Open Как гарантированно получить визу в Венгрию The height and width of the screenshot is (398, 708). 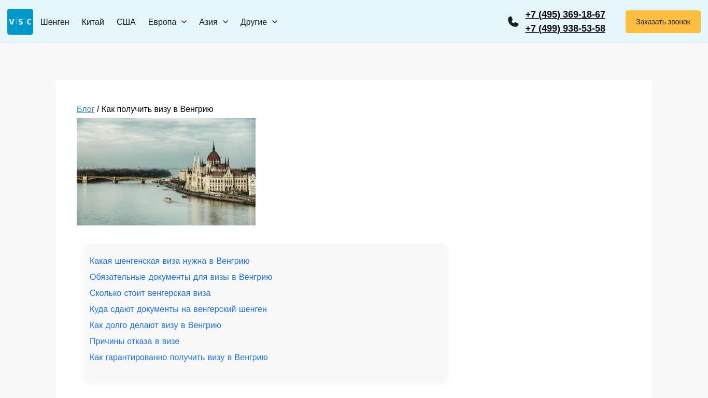(179, 357)
